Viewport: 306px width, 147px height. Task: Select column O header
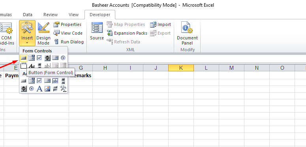(282, 68)
